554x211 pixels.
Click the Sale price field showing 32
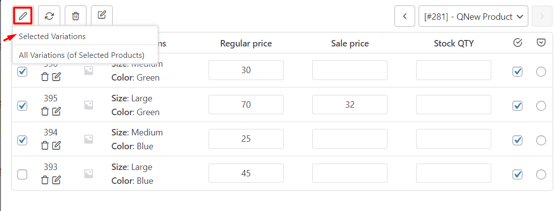point(350,105)
